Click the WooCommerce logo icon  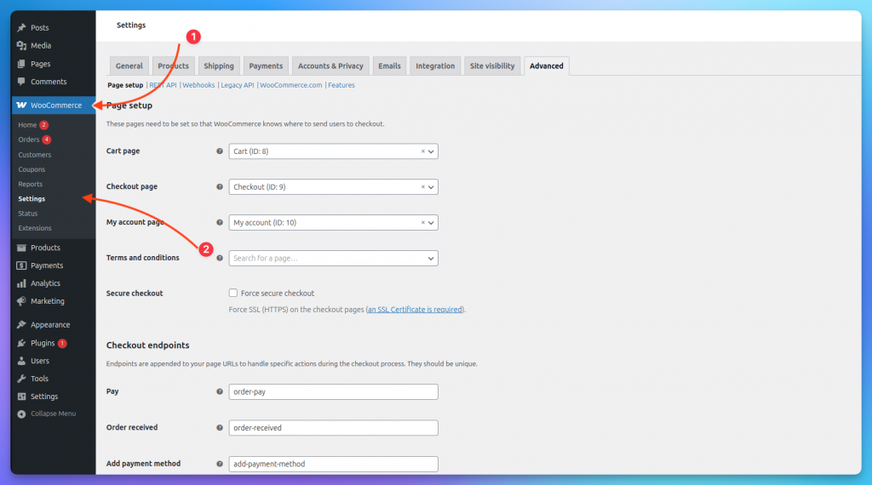[21, 105]
